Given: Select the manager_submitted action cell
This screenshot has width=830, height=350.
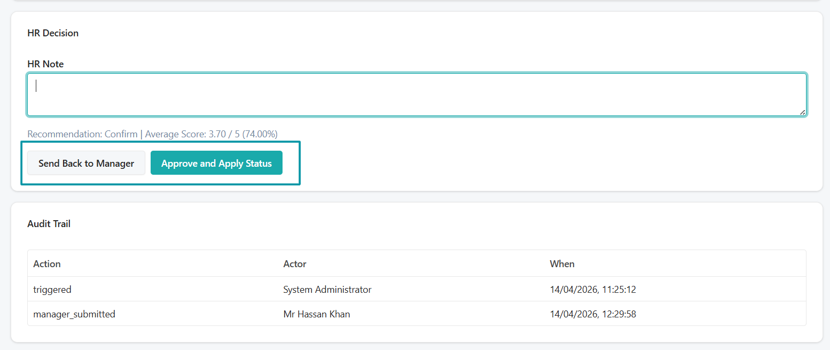Looking at the screenshot, I should click(x=74, y=314).
